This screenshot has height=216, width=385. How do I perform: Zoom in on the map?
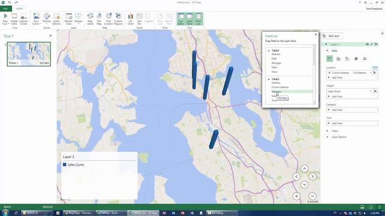pos(297,196)
